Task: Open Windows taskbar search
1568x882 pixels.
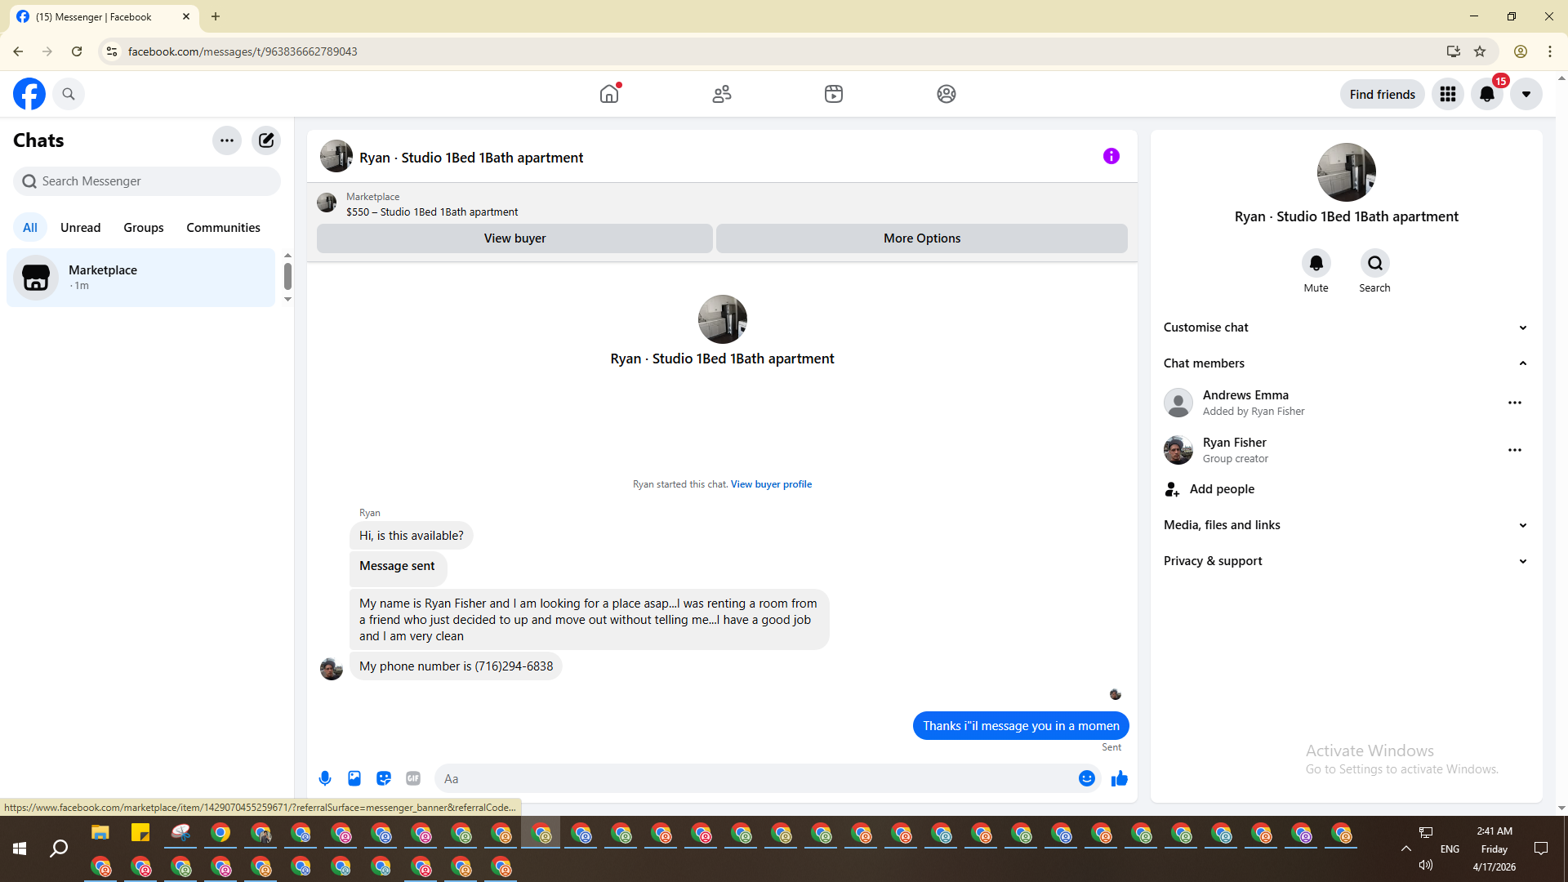Action: tap(59, 849)
